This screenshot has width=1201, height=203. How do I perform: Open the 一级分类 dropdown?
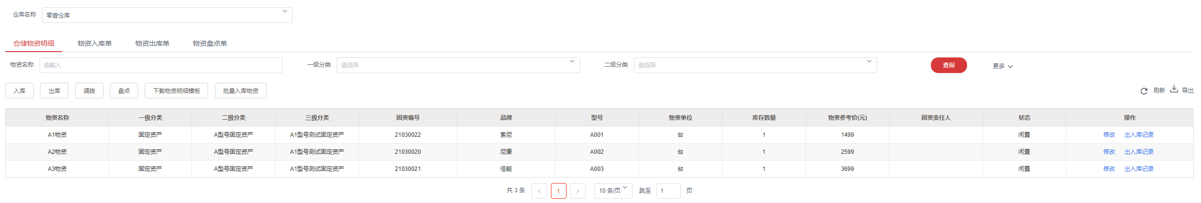pyautogui.click(x=458, y=65)
